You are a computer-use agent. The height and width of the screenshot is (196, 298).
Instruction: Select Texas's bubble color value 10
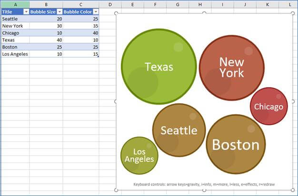coord(81,40)
